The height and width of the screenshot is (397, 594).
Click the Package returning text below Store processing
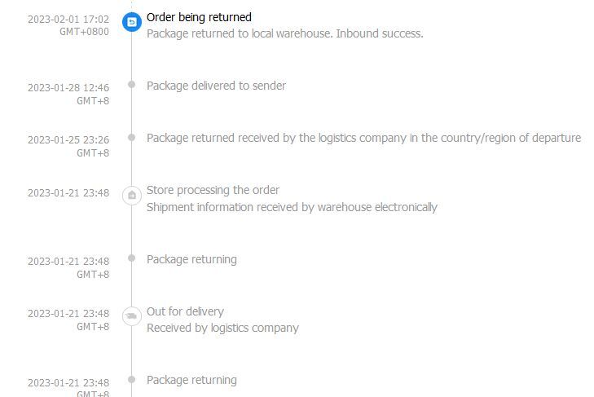(191, 259)
